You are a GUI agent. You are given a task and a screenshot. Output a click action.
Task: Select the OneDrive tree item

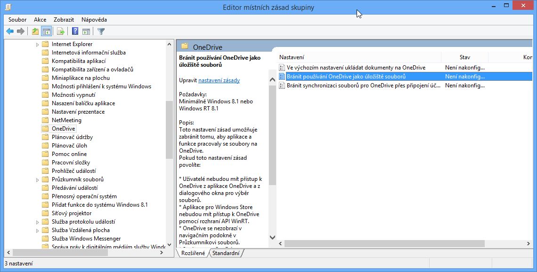tap(64, 129)
